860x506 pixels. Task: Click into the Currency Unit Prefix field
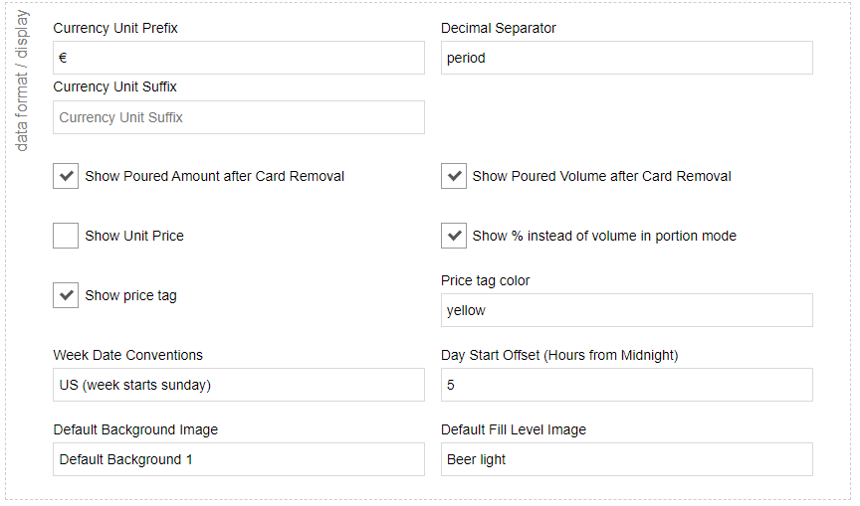point(238,58)
